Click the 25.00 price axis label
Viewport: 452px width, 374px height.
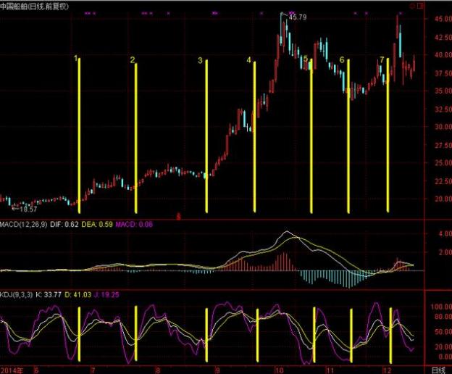point(443,163)
